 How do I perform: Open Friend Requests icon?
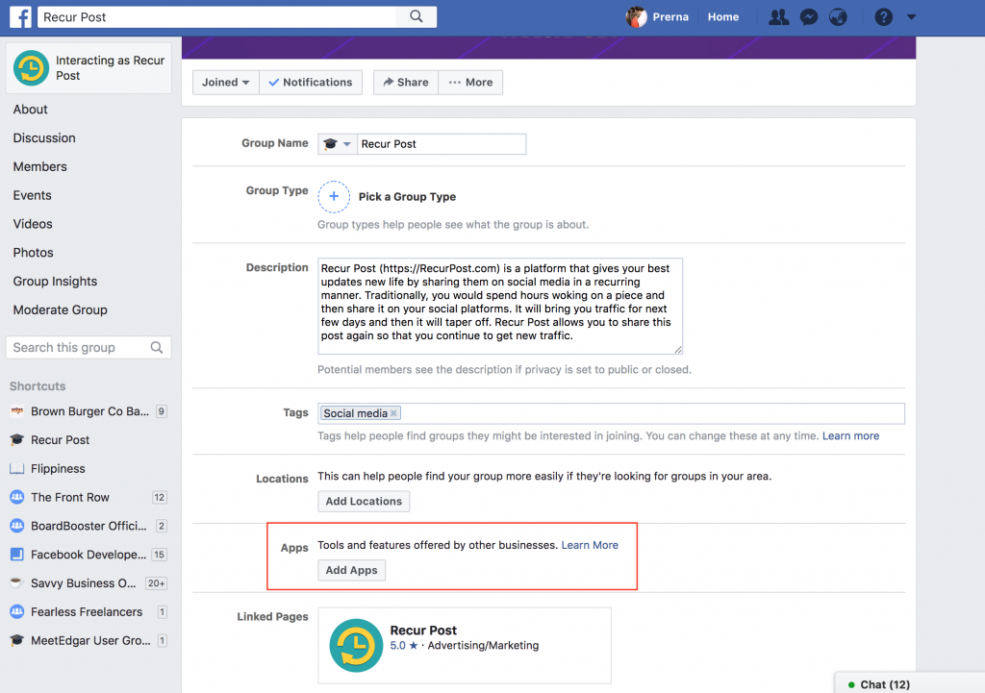(x=778, y=17)
